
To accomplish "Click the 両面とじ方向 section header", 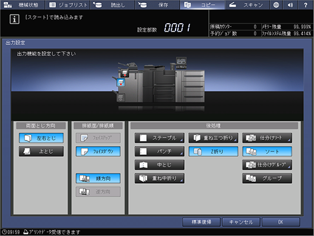I will coord(41,126).
